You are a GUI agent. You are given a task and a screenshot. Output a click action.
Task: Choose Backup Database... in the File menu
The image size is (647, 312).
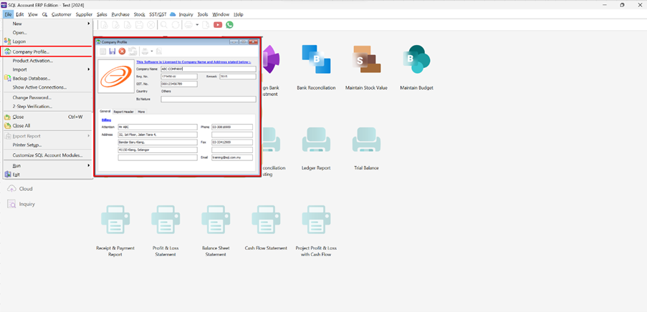click(x=32, y=78)
